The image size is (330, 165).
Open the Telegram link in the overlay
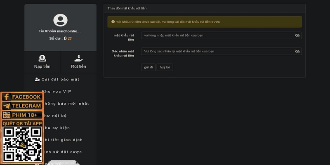point(22,106)
